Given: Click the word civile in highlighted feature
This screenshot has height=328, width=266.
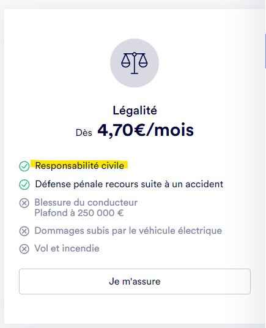Looking at the screenshot, I should point(113,166).
